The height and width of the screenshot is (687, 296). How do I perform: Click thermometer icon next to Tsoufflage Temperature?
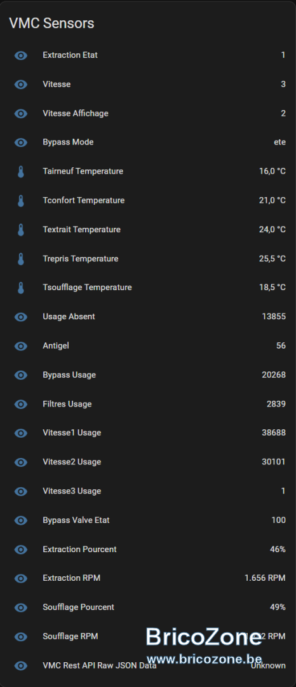pyautogui.click(x=20, y=288)
